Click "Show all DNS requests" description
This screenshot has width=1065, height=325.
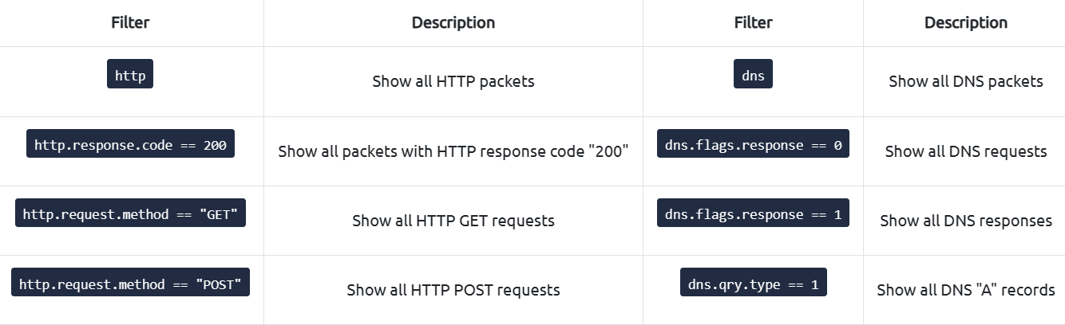pyautogui.click(x=966, y=151)
